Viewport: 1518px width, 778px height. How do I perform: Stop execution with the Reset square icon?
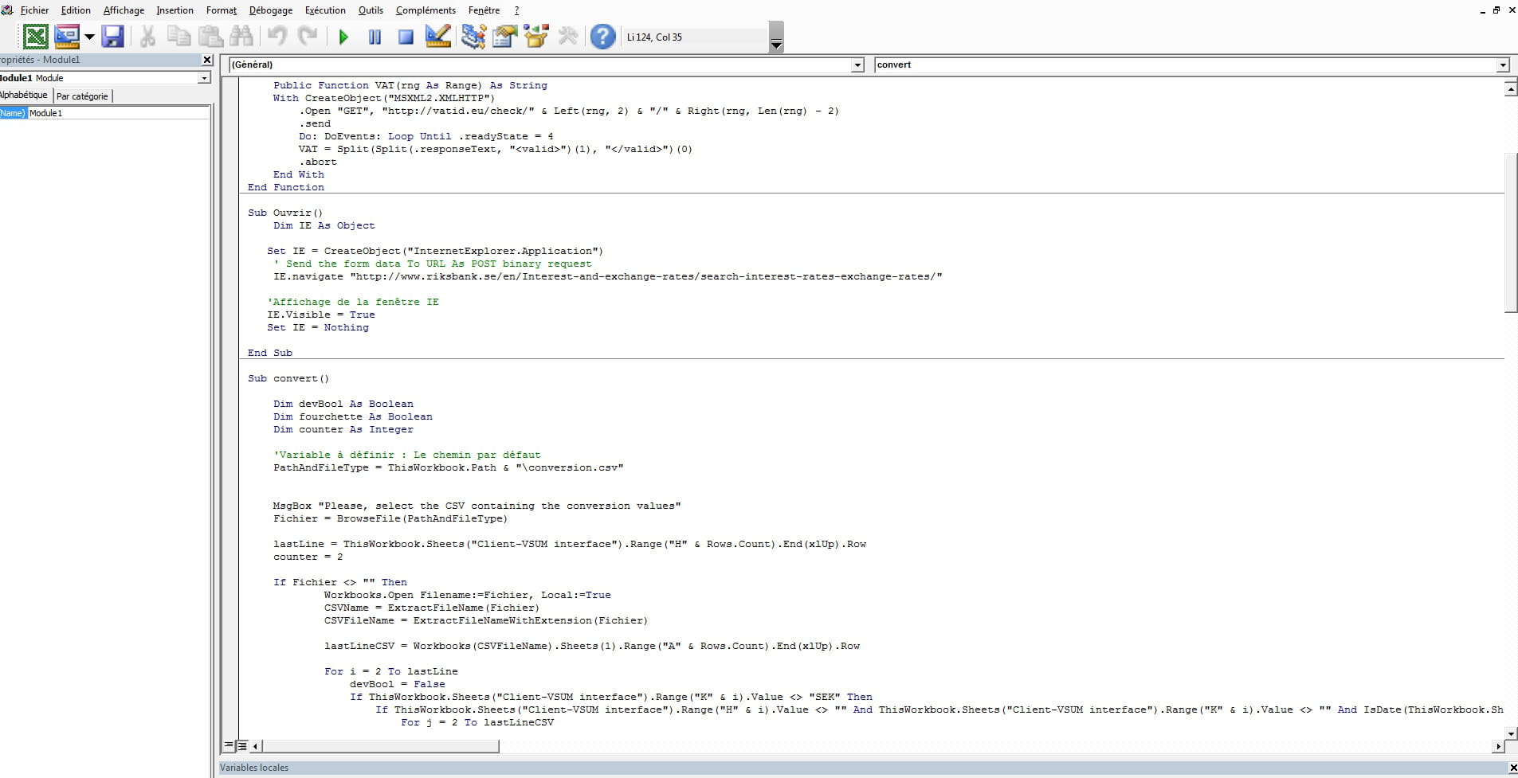pos(406,37)
